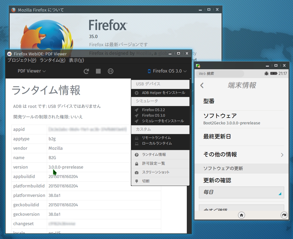Screen dimensions: 293x239
Task: Select Firefox OS 3.0 simulator entry
Action: click(x=154, y=116)
